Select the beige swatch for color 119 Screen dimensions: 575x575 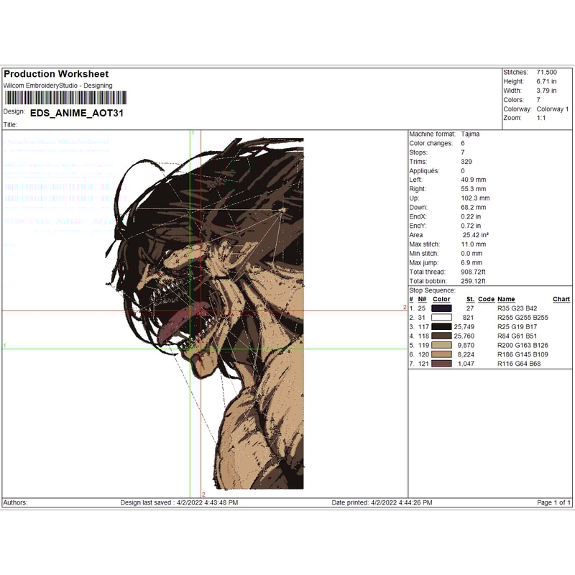tap(441, 345)
